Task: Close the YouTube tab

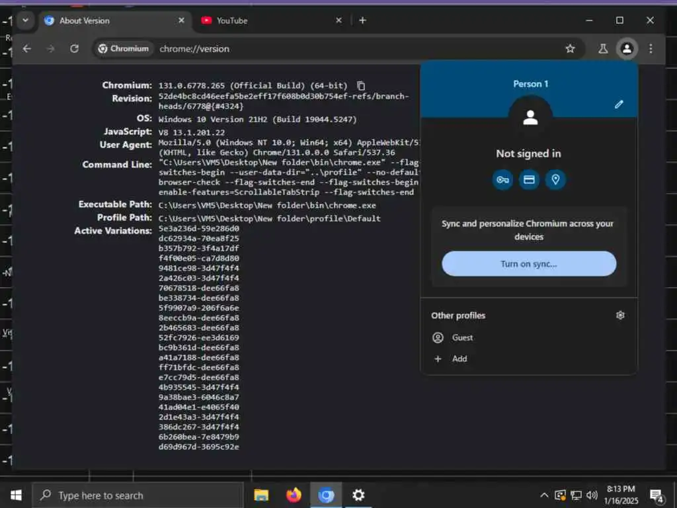Action: coord(339,21)
